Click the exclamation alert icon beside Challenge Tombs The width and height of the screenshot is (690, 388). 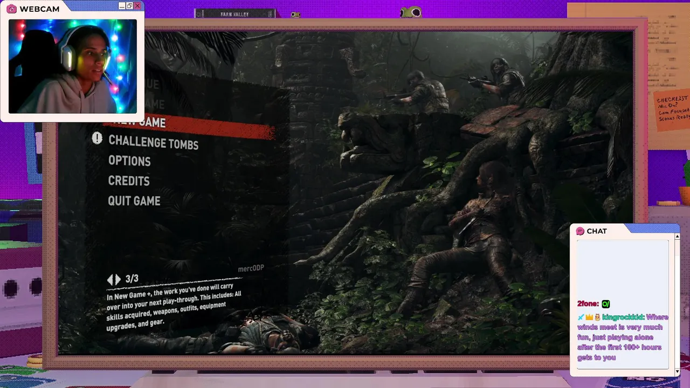click(x=97, y=138)
